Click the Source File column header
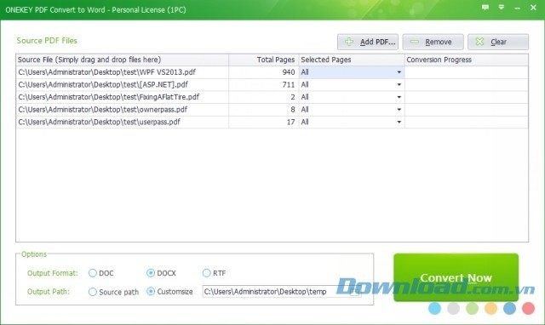Viewport: 545px width, 325px height. pyautogui.click(x=123, y=60)
